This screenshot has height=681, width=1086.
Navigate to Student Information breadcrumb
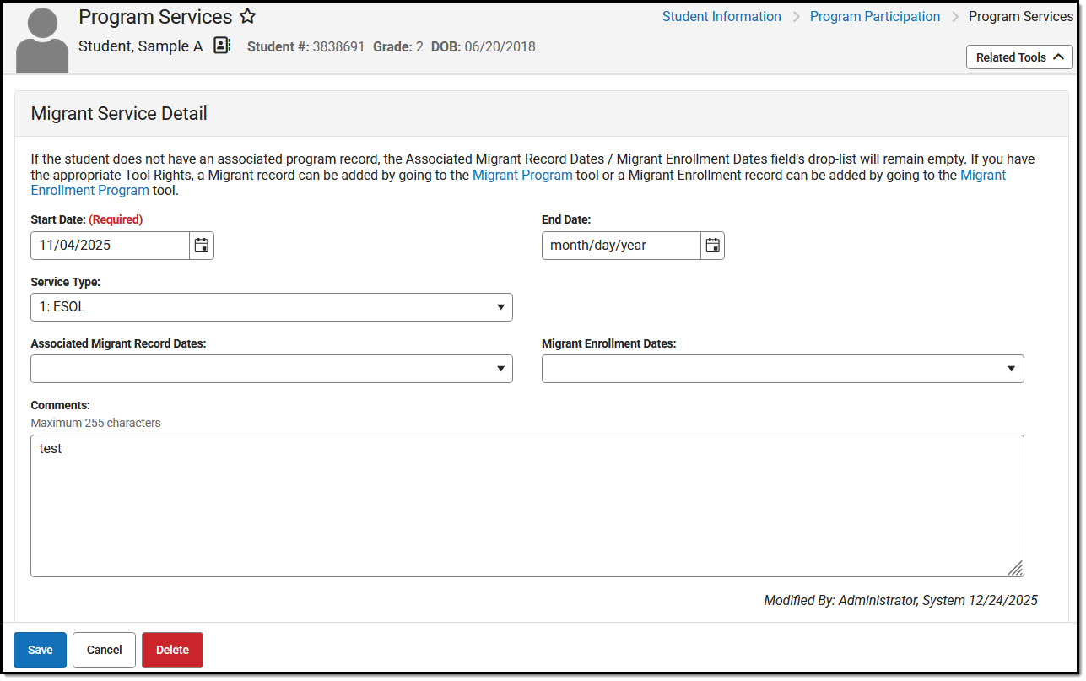[x=721, y=16]
